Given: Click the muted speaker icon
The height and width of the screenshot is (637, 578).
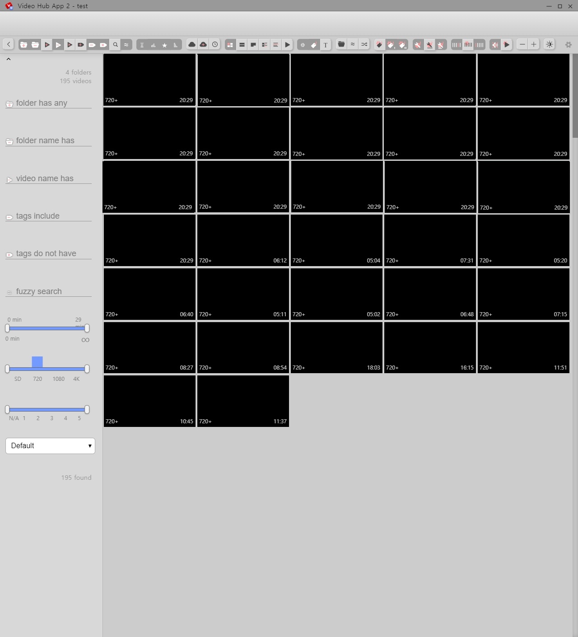Looking at the screenshot, I should point(495,45).
